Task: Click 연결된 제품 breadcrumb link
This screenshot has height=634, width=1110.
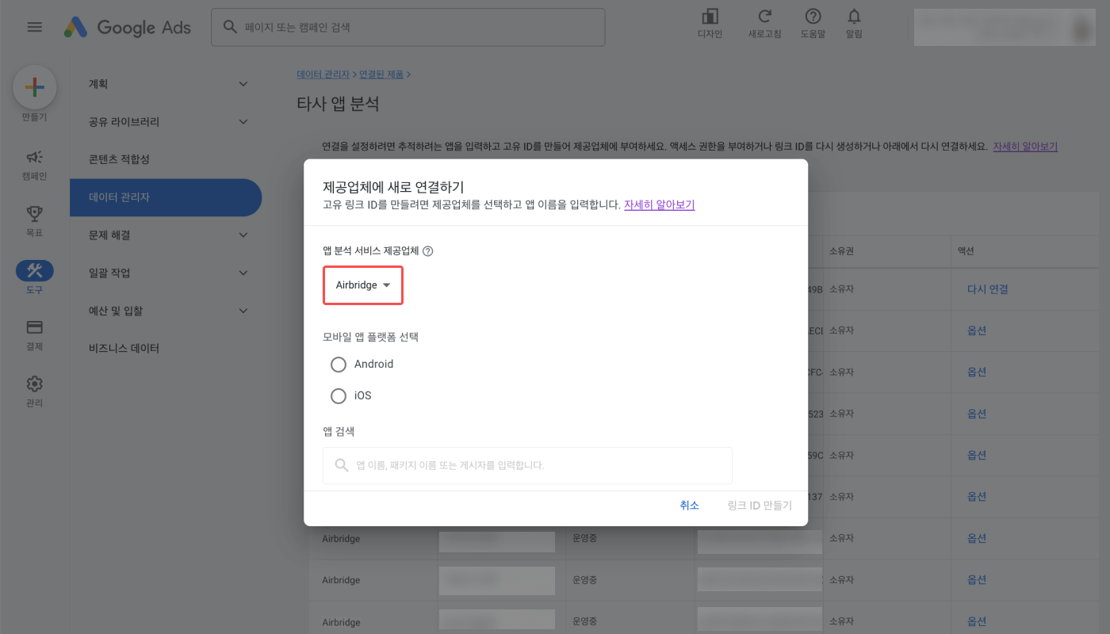Action: point(381,74)
